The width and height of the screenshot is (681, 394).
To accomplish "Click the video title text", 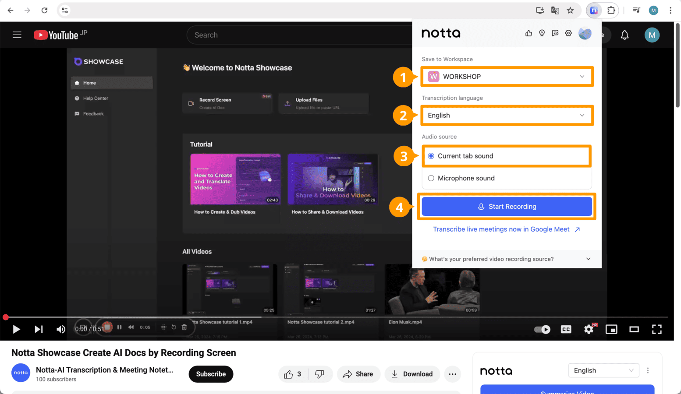I will coord(124,353).
